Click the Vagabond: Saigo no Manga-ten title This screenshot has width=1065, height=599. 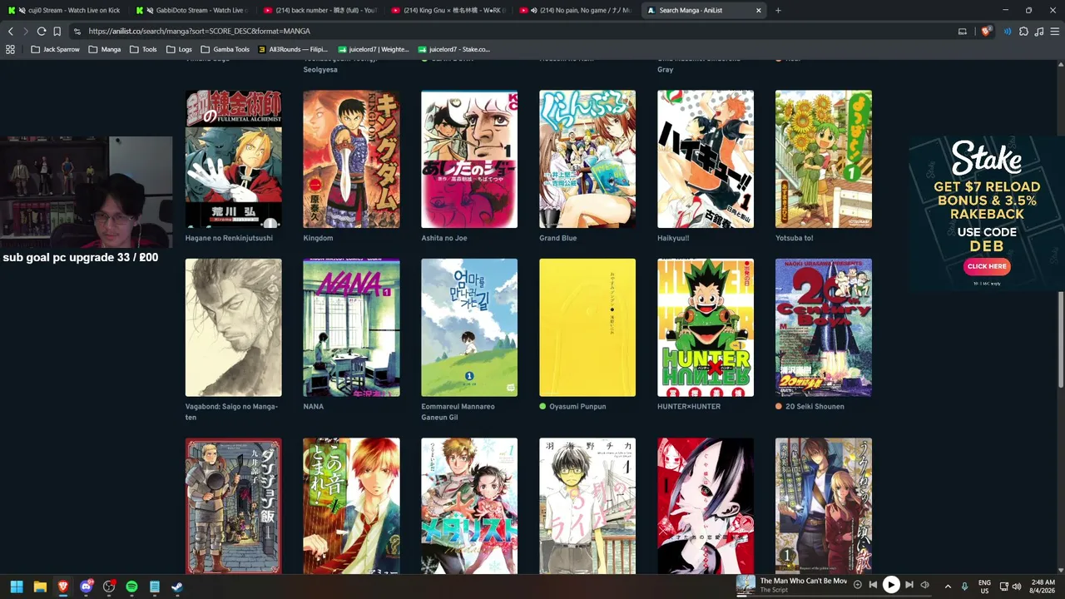231,412
